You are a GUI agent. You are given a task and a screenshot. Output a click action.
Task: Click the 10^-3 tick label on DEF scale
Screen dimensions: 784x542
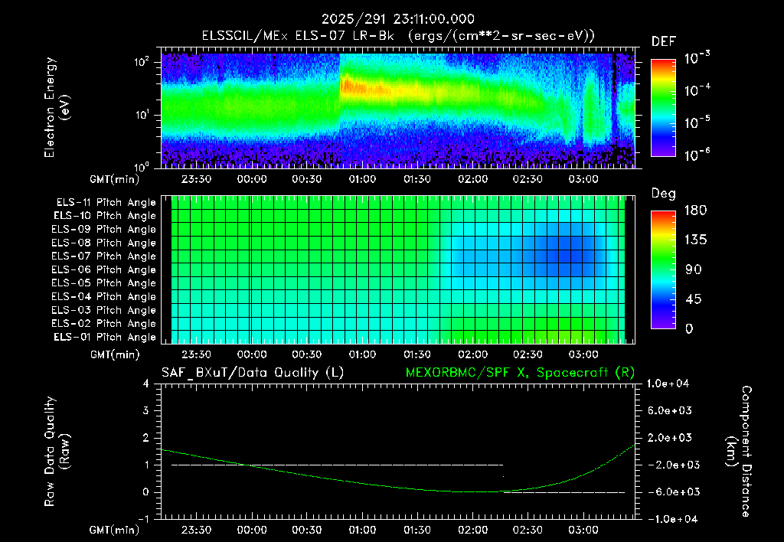point(697,58)
